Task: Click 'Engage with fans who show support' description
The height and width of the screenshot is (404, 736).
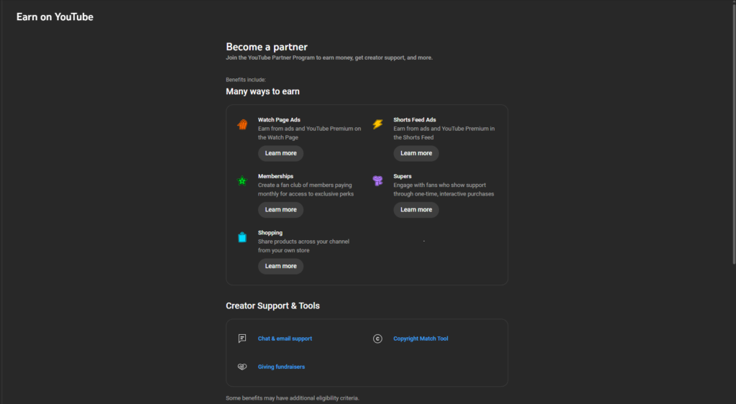Action: pos(443,190)
